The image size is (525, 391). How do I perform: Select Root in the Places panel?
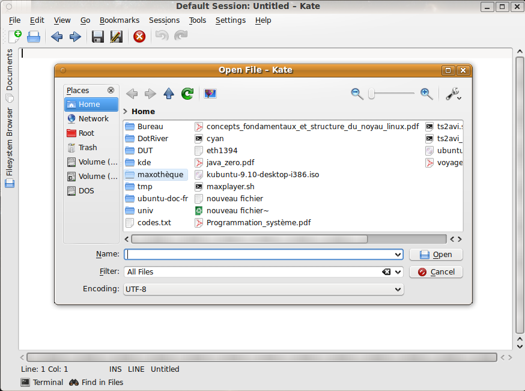(x=91, y=133)
